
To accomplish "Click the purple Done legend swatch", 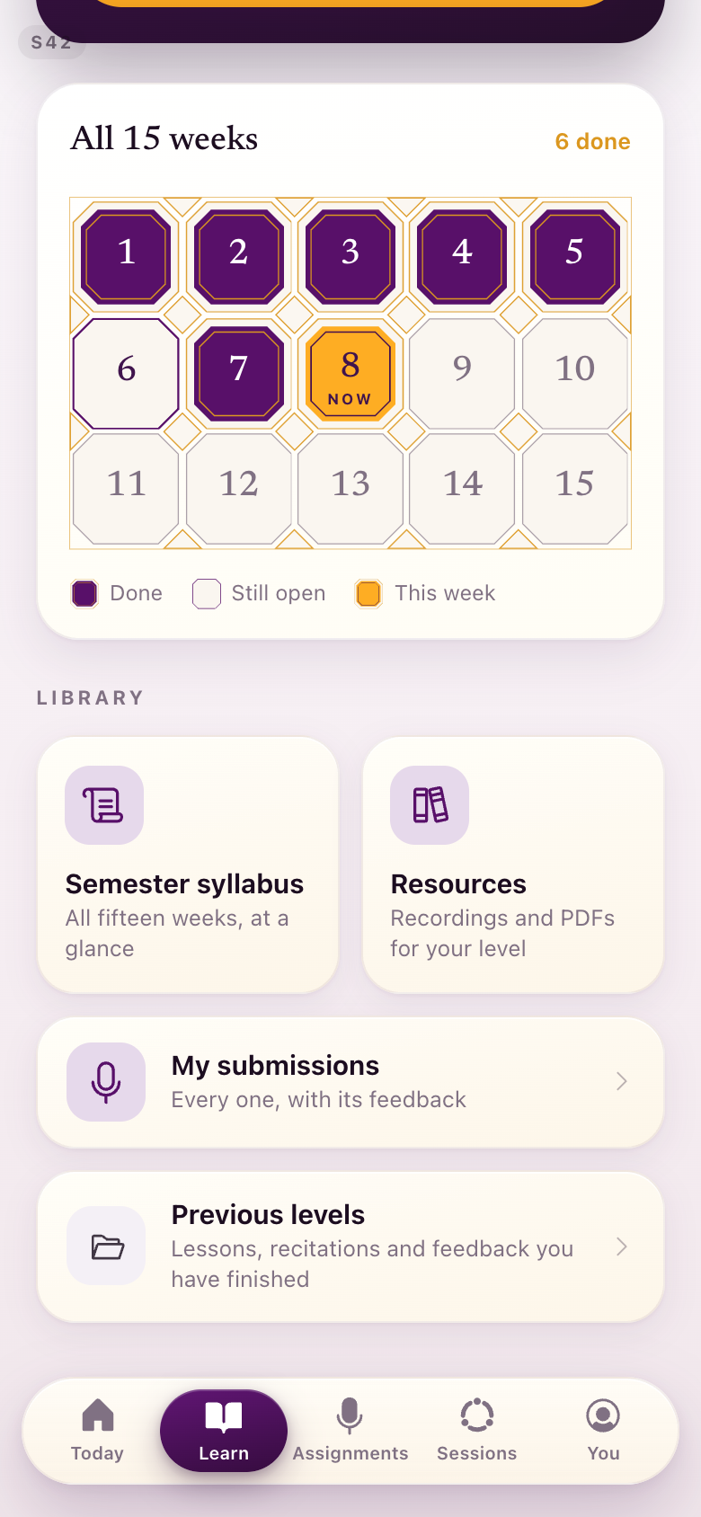I will (84, 594).
